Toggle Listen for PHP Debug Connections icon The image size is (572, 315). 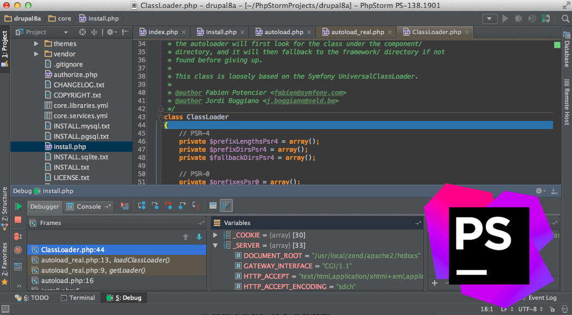point(546,18)
